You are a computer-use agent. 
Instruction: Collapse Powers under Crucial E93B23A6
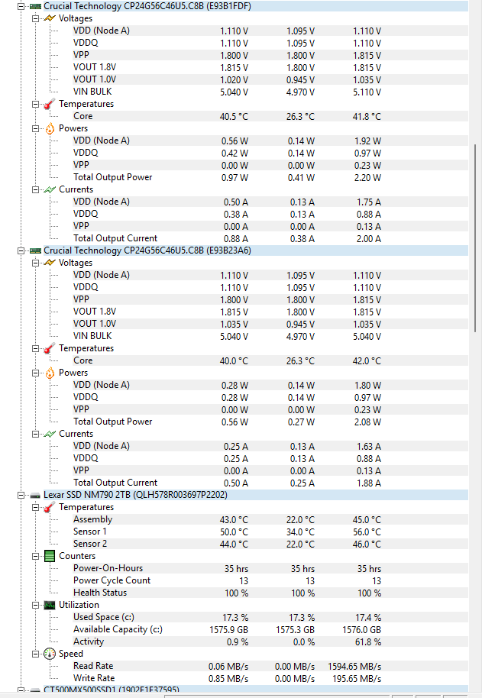(35, 373)
